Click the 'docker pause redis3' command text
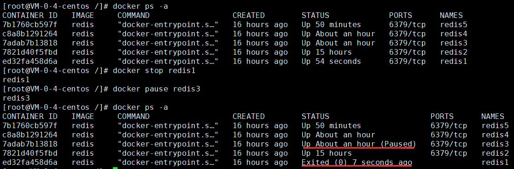The image size is (514, 169). (156, 89)
